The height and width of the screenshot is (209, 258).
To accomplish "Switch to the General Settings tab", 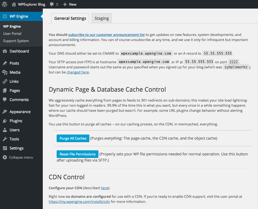I will [x=70, y=18].
